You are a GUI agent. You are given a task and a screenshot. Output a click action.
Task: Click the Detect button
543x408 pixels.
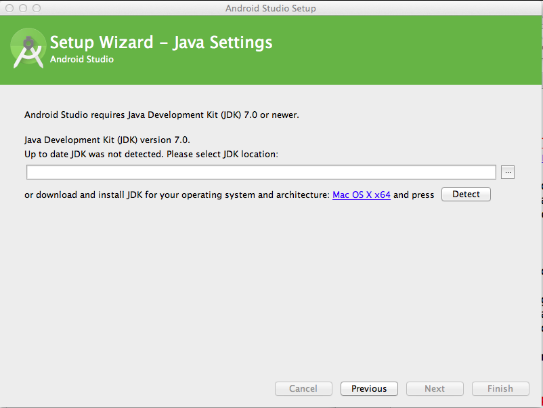tap(466, 194)
